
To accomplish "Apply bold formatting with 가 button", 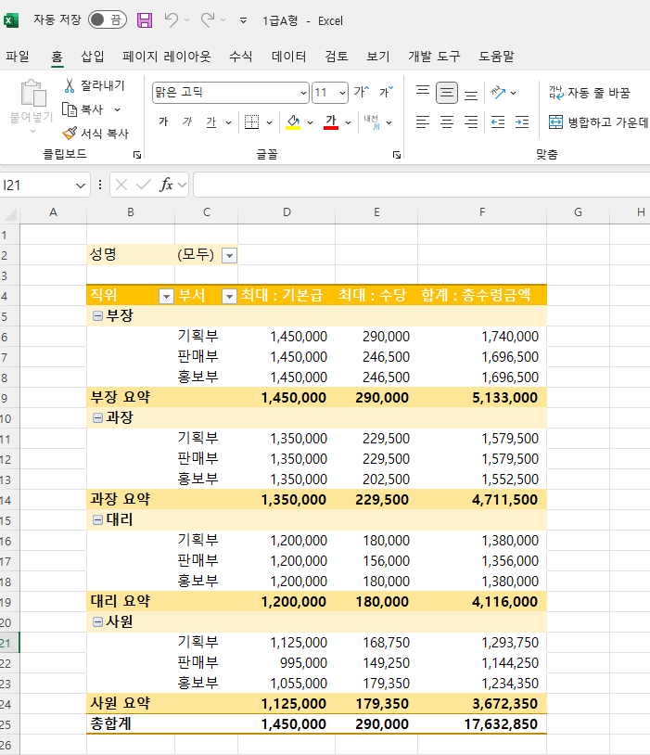I will click(163, 122).
